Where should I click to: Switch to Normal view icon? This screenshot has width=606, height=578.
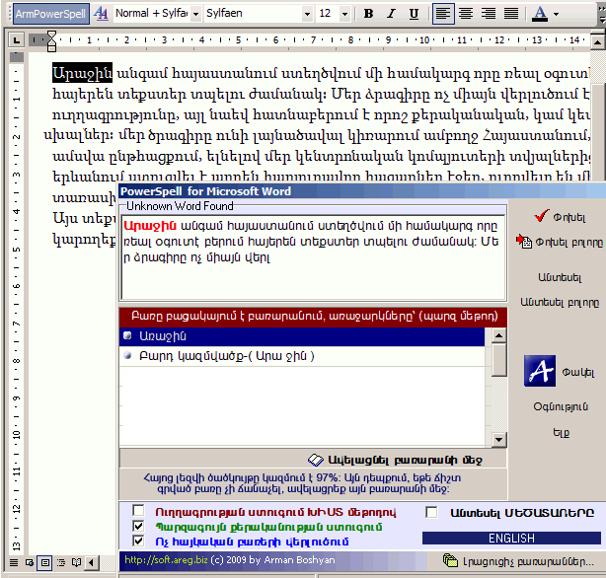pos(14,562)
